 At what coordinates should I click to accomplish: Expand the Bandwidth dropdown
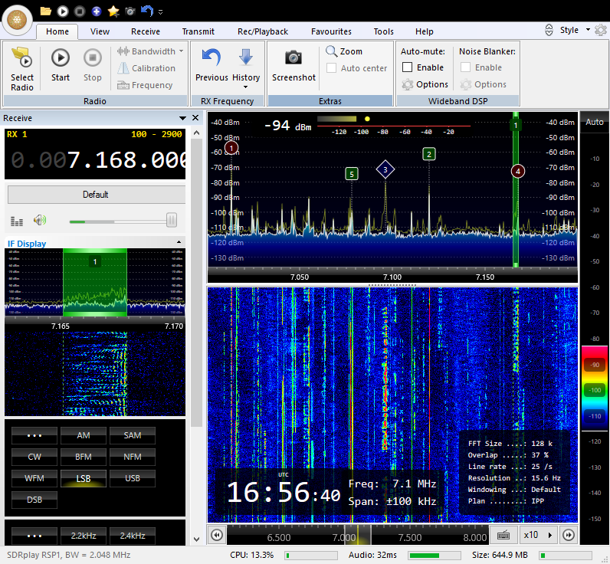[182, 51]
